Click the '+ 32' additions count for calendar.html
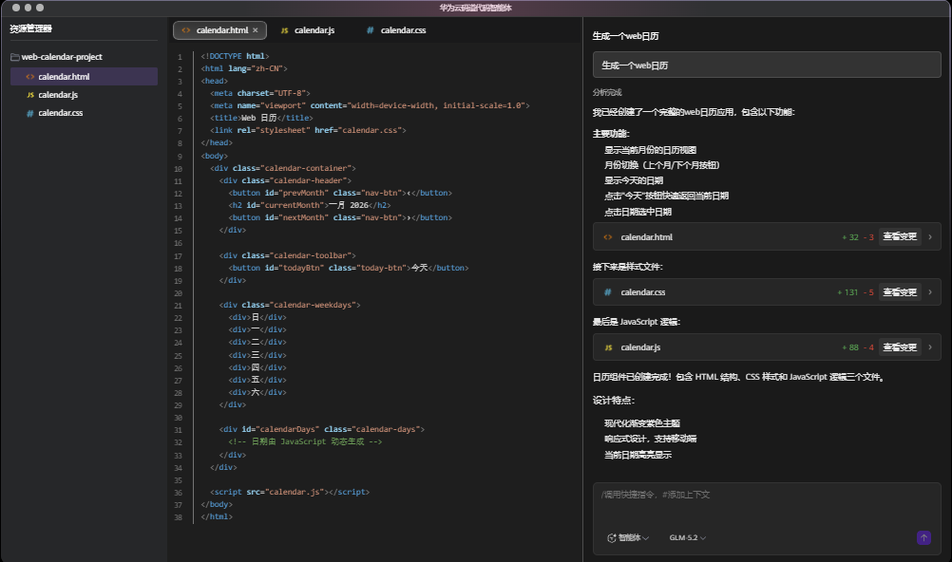The height and width of the screenshot is (562, 952). click(x=850, y=237)
